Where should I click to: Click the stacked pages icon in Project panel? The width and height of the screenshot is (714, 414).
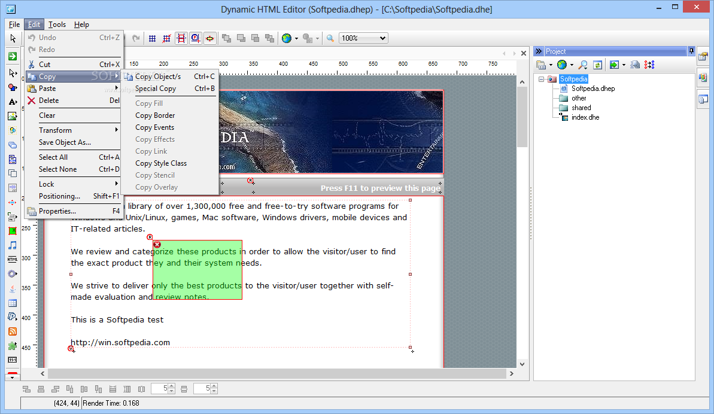[635, 65]
